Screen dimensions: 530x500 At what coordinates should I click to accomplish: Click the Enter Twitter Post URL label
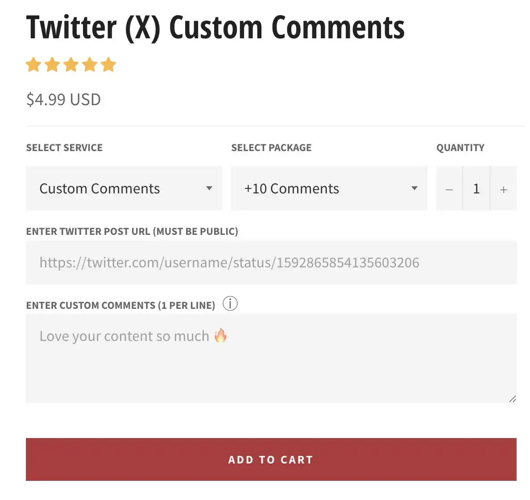click(x=132, y=231)
